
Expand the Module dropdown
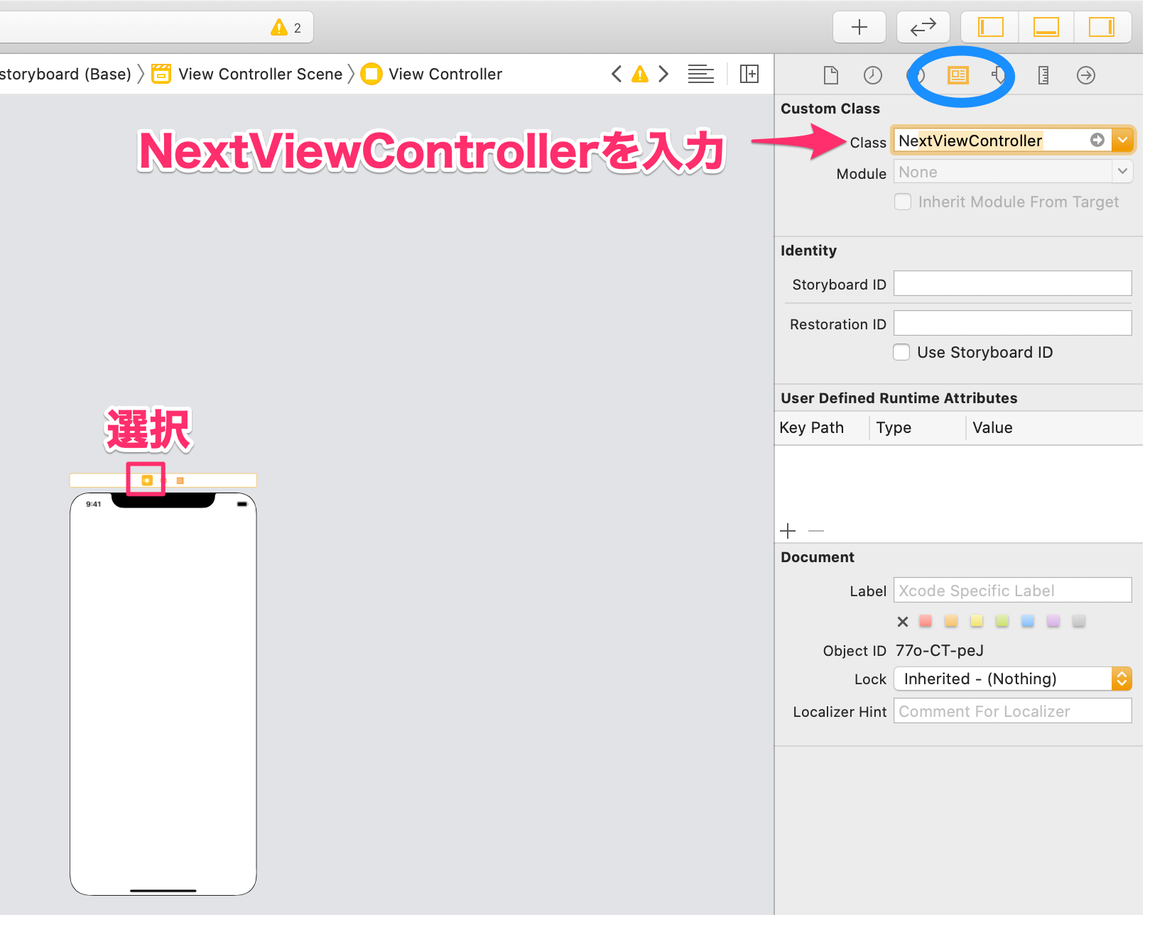tap(1122, 171)
